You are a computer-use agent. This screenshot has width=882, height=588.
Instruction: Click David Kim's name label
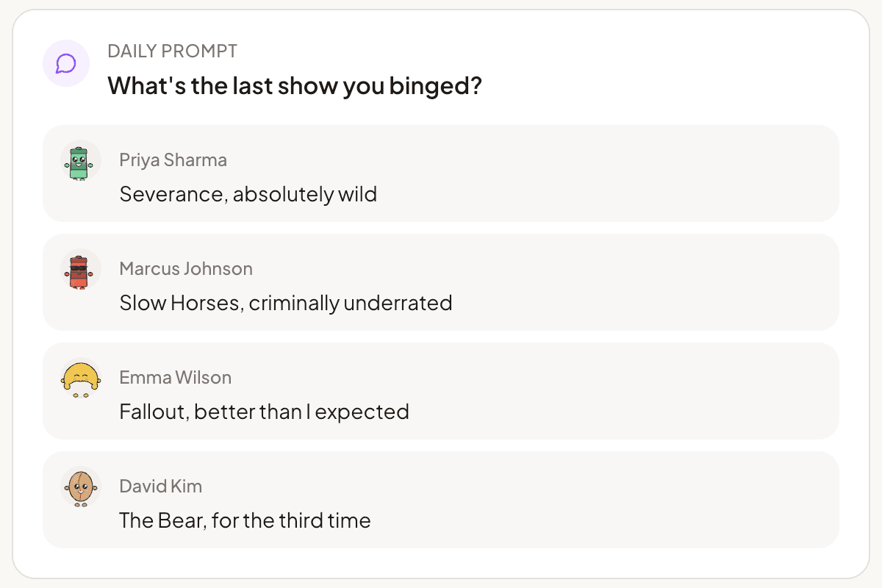(160, 486)
